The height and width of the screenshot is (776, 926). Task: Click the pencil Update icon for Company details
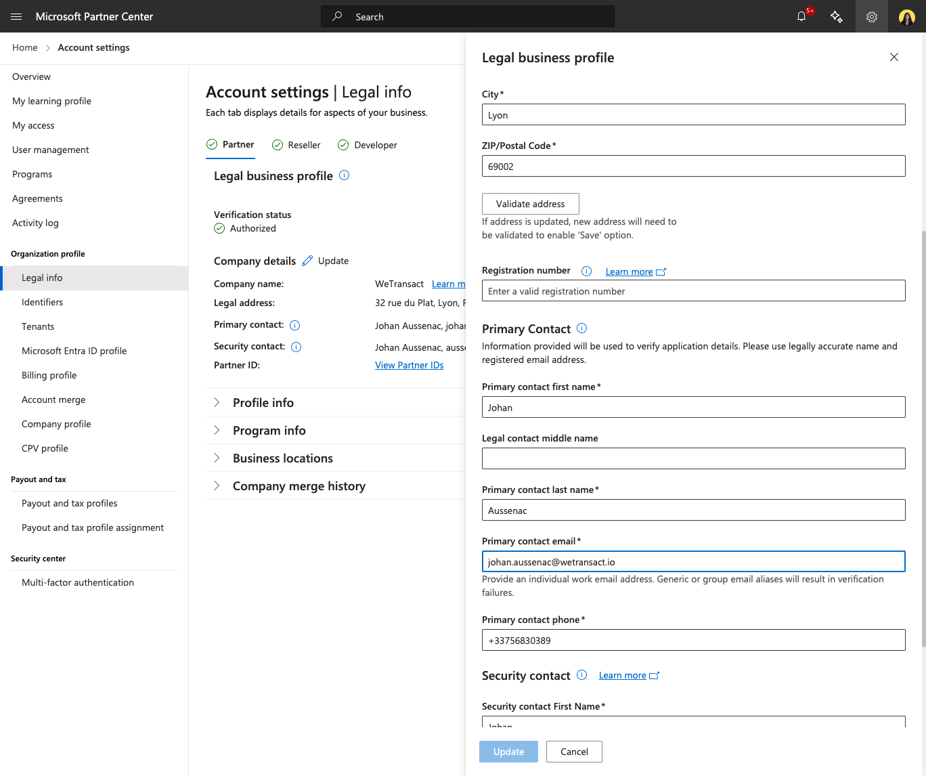[307, 261]
